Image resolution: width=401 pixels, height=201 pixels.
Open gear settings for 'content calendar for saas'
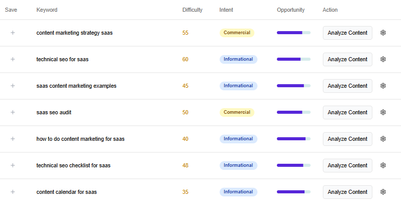tap(383, 192)
